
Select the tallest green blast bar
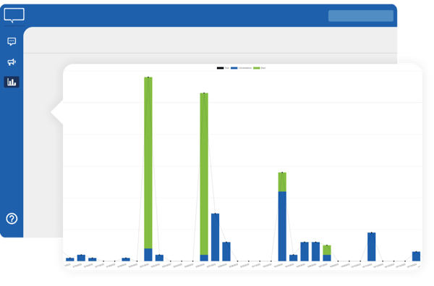(x=148, y=163)
